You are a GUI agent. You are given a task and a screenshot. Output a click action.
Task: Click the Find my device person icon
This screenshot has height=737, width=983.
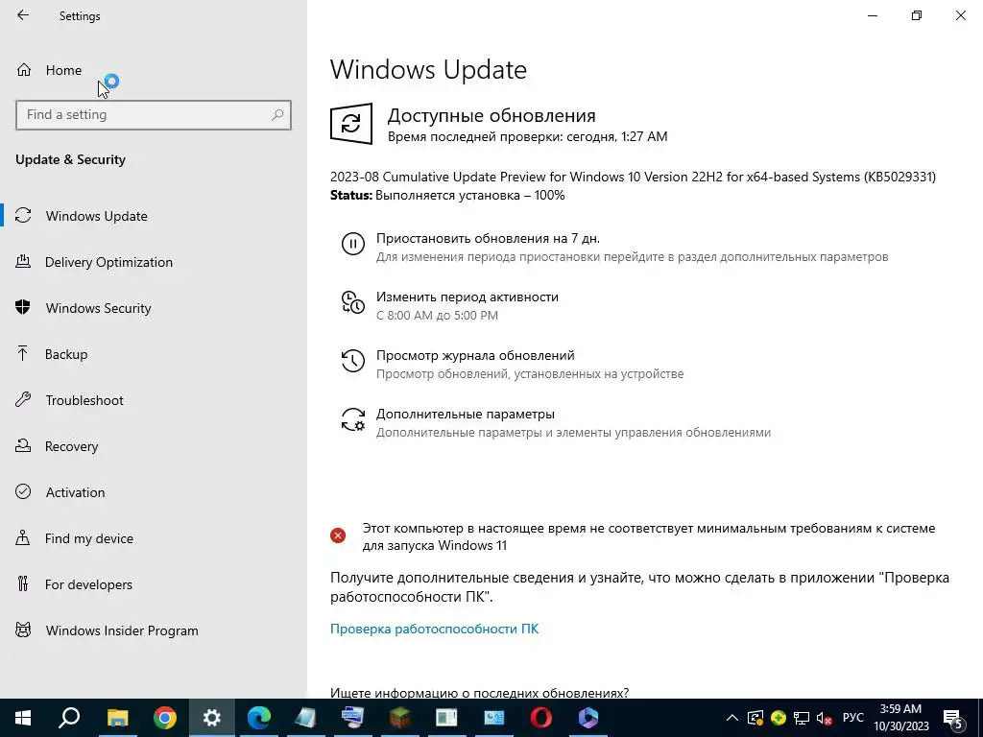[23, 537]
